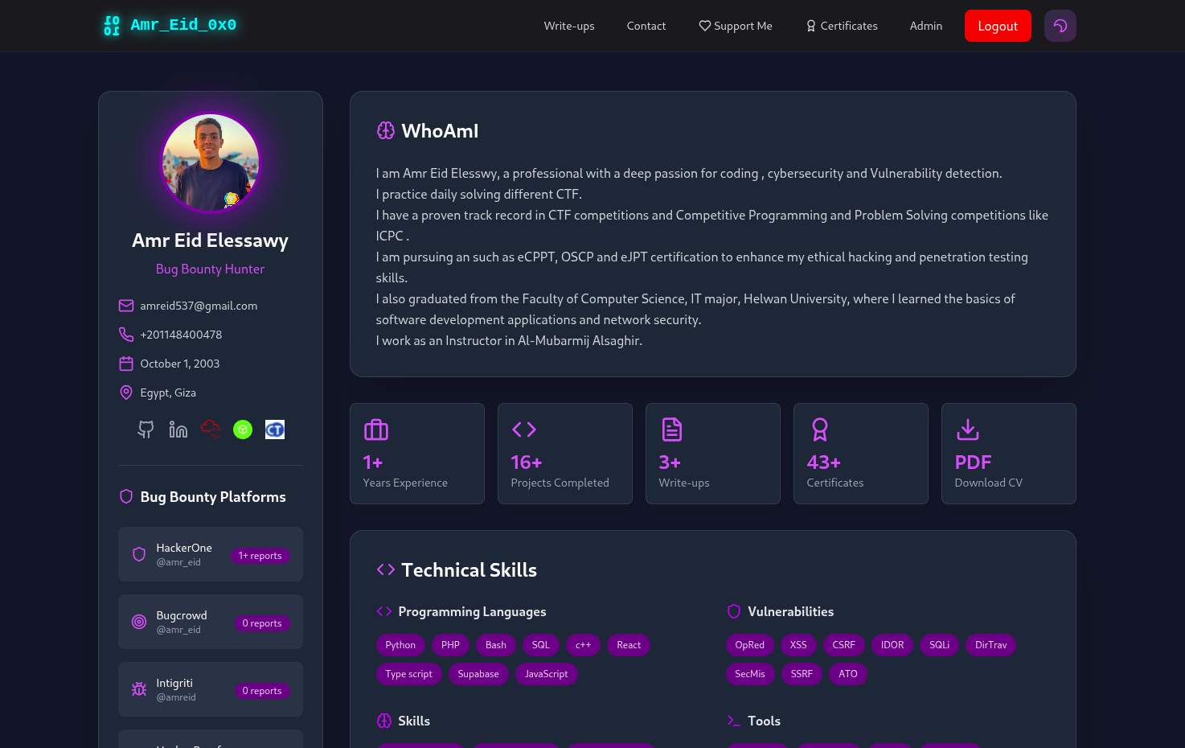Viewport: 1185px width, 748px height.
Task: Click the Type script skill tag
Action: coord(408,674)
